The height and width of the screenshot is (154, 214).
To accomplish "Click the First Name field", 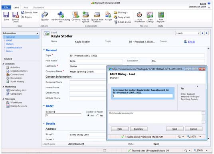I will click(x=96, y=61).
